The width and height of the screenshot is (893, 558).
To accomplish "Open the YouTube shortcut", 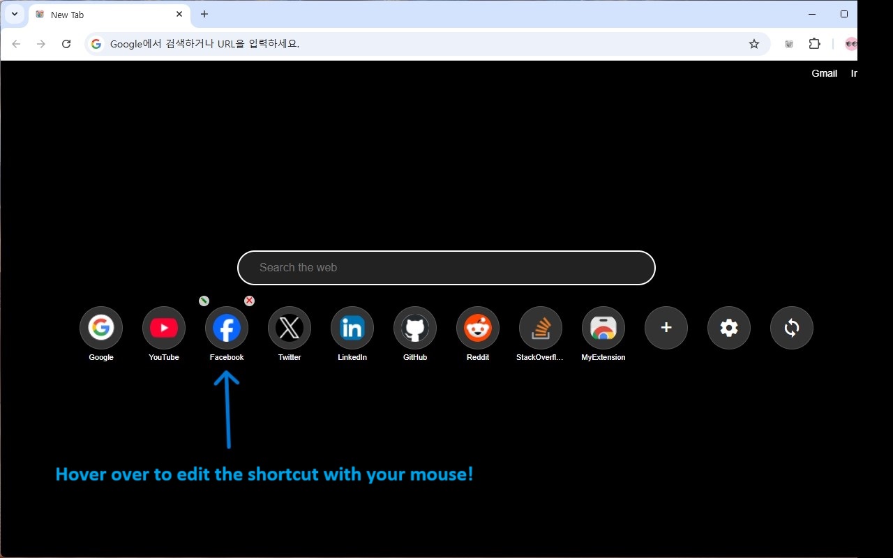I will pyautogui.click(x=164, y=328).
